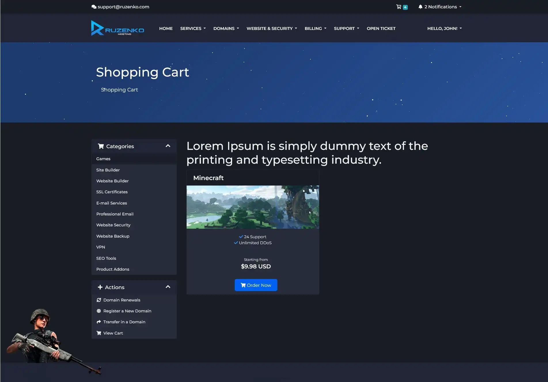
Task: Click the notifications bell icon
Action: 420,7
